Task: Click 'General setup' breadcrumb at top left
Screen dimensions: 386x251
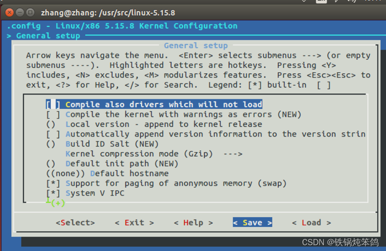Action: coord(48,36)
